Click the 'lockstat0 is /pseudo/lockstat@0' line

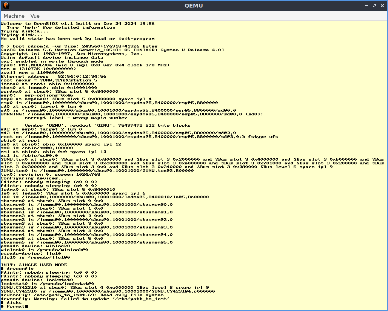click(x=47, y=283)
